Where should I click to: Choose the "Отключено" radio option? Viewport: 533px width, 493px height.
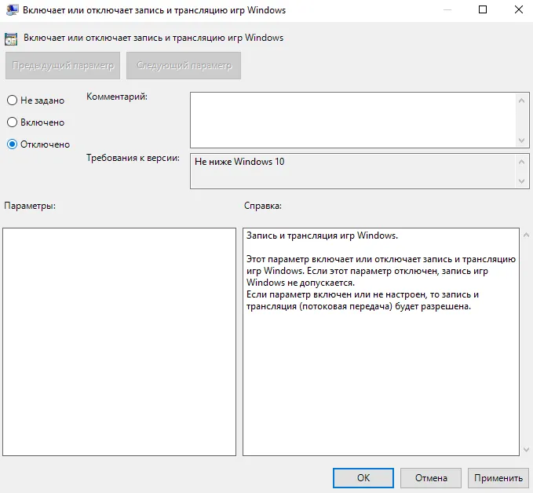13,144
